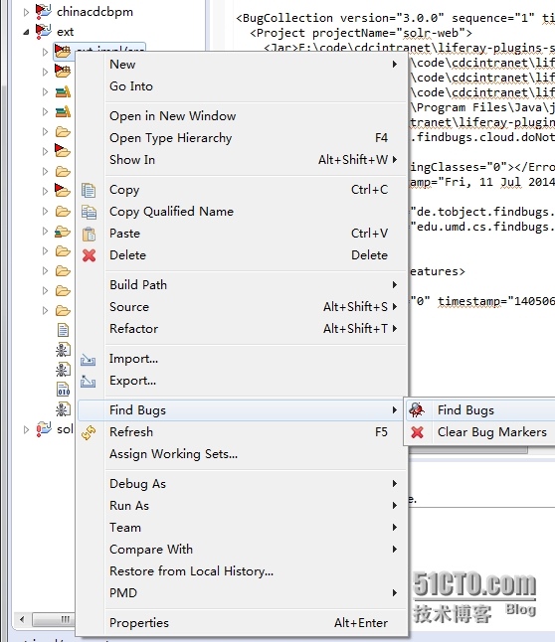Run Find Bugs from the submenu
This screenshot has height=642, width=555.
pyautogui.click(x=481, y=410)
